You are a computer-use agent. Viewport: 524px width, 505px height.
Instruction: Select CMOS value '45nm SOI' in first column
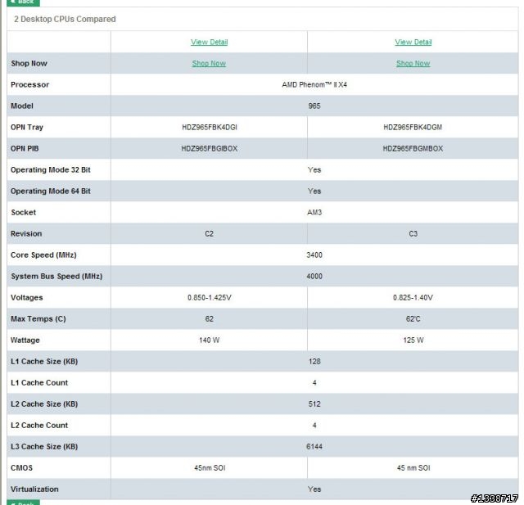point(210,468)
